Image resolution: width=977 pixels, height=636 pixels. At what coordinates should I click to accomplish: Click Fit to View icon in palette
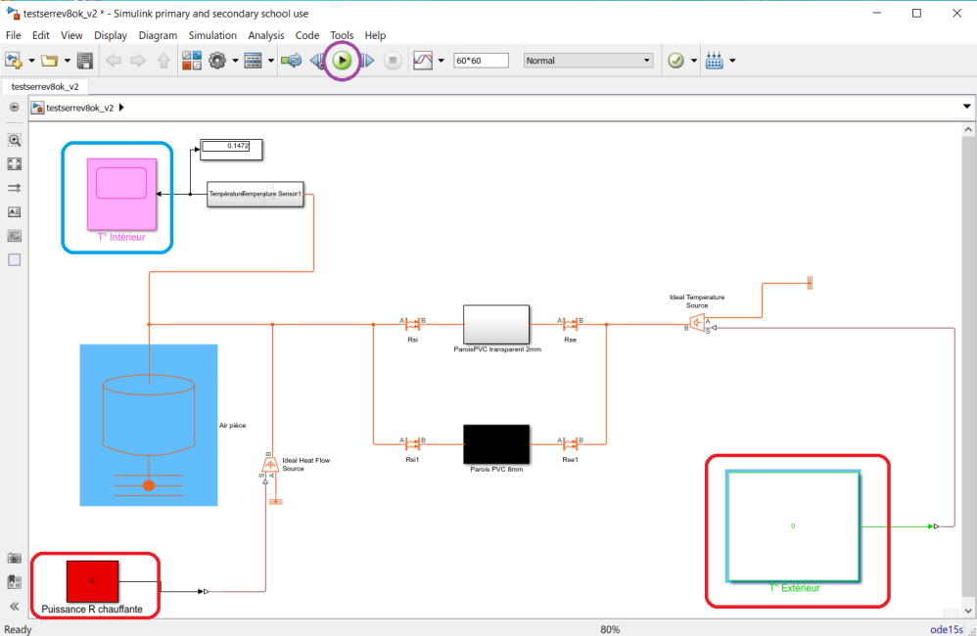coord(14,164)
